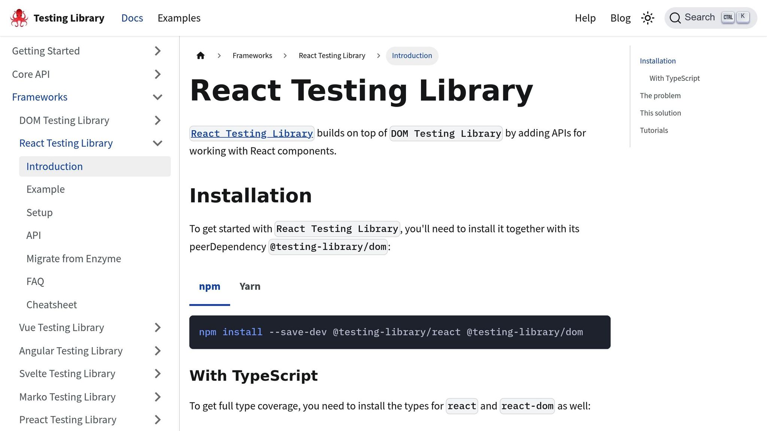767x431 pixels.
Task: Open the React Testing Library link
Action: click(x=251, y=133)
